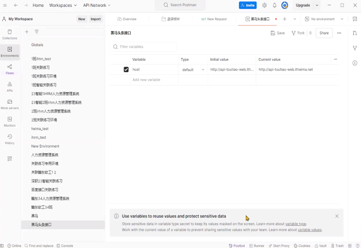Viewport: 361px width, 248px height.
Task: Click the Add new variable cell
Action: [154, 80]
